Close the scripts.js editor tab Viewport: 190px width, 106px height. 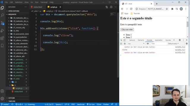click(x=60, y=7)
